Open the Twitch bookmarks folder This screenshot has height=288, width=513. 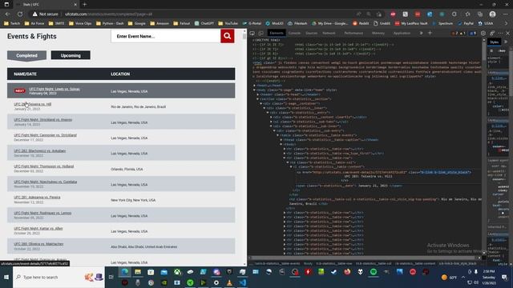pyautogui.click(x=13, y=23)
